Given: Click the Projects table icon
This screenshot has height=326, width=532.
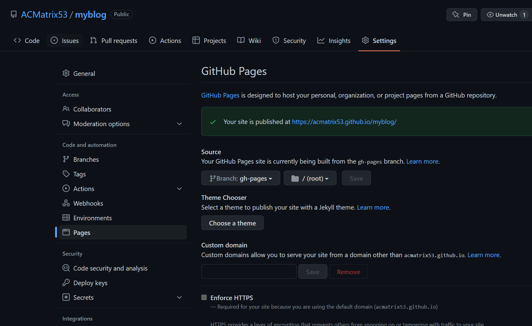Looking at the screenshot, I should (x=196, y=41).
